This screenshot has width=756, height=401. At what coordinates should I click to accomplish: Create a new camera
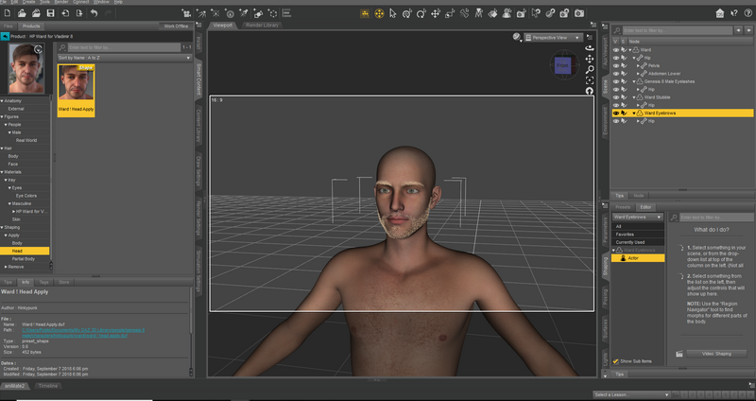pyautogui.click(x=186, y=13)
